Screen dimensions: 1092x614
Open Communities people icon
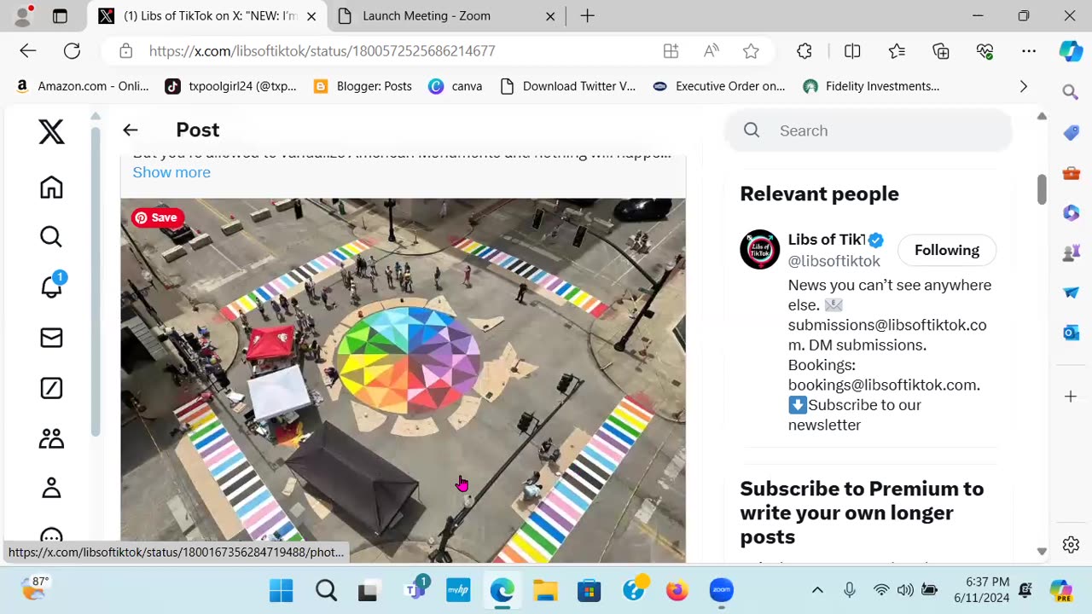[51, 438]
